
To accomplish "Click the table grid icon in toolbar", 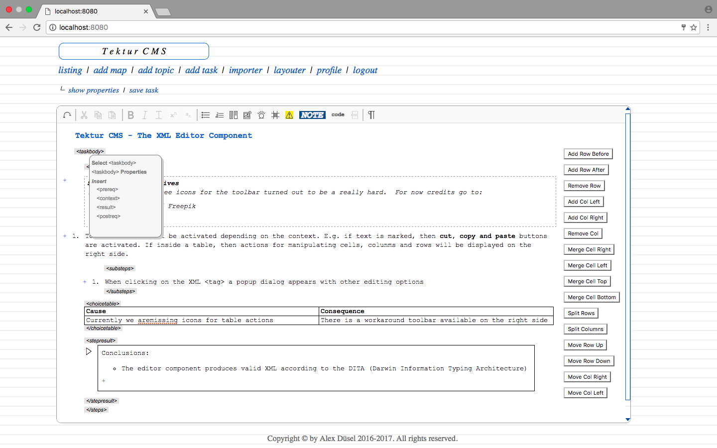I will point(275,115).
